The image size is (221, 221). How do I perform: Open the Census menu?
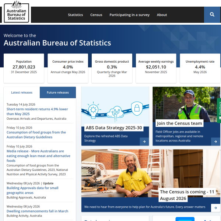pyautogui.click(x=96, y=15)
